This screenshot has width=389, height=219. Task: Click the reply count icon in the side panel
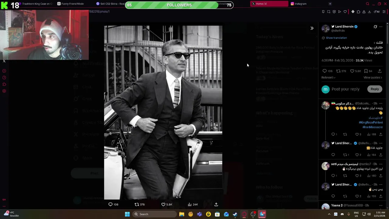325,71
